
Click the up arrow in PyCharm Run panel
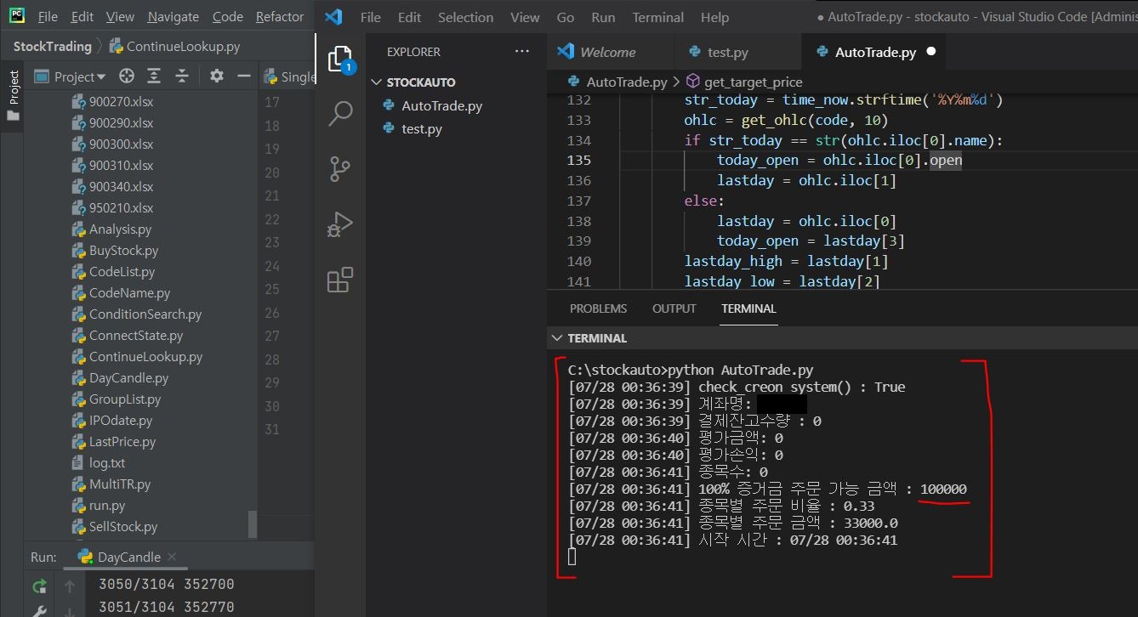tap(70, 586)
